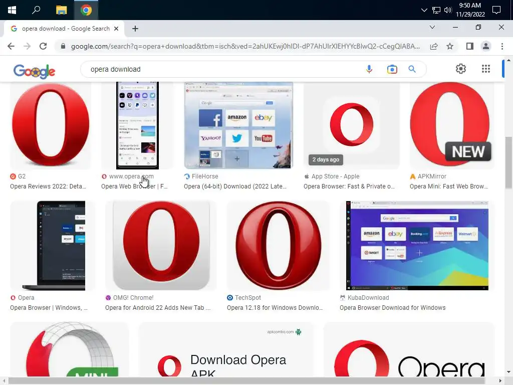Open the KubaDownload browser screenshot image

[417, 246]
